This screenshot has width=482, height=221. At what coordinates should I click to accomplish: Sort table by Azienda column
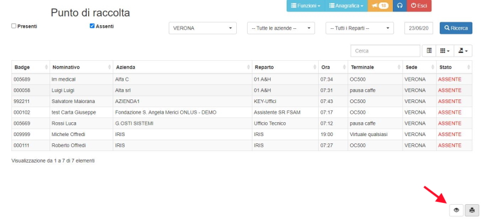183,67
